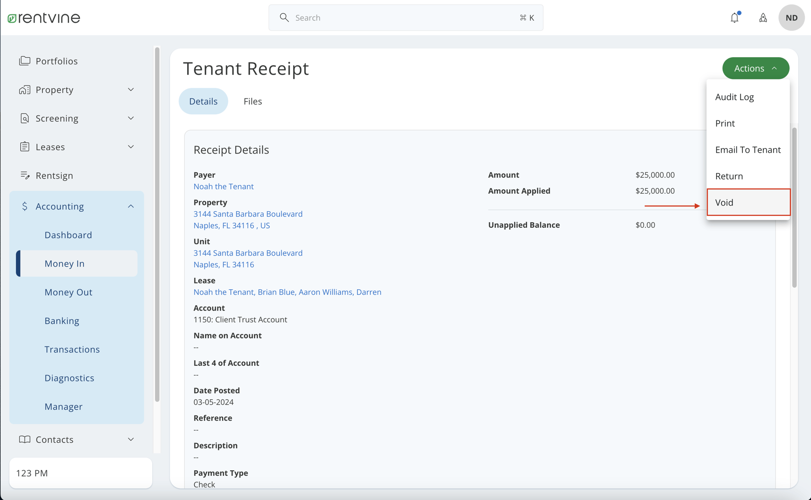Click the Rentsign signature icon

coord(25,175)
